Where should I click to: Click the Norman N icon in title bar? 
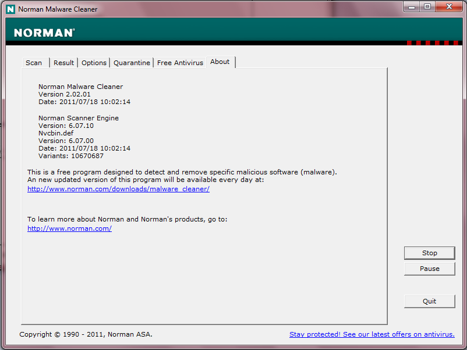click(x=10, y=9)
